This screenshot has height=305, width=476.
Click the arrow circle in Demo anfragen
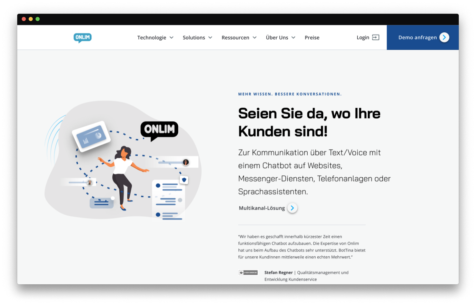(x=444, y=37)
